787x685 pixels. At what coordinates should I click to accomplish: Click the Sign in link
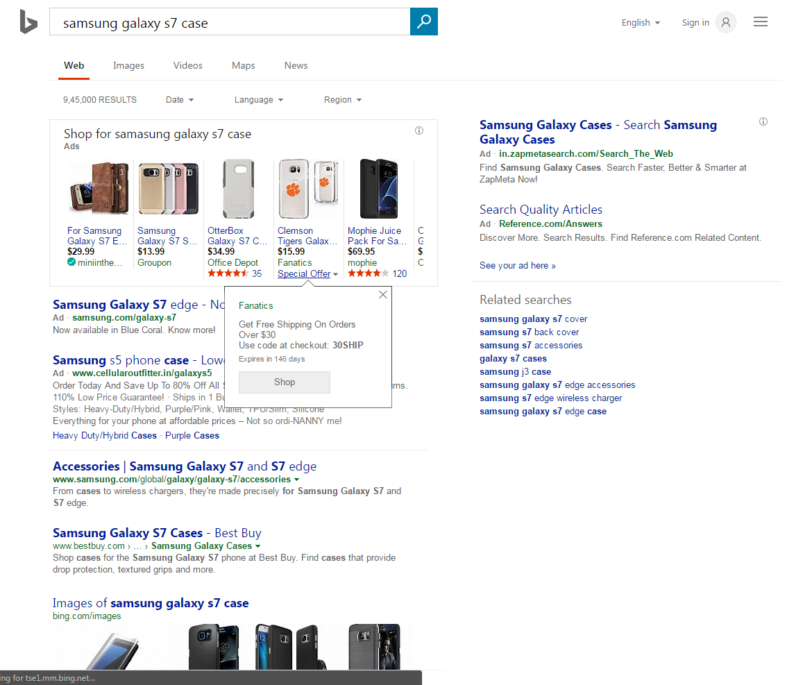point(695,23)
